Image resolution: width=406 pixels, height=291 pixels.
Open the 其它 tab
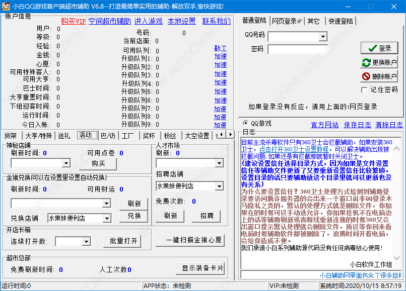tap(314, 21)
